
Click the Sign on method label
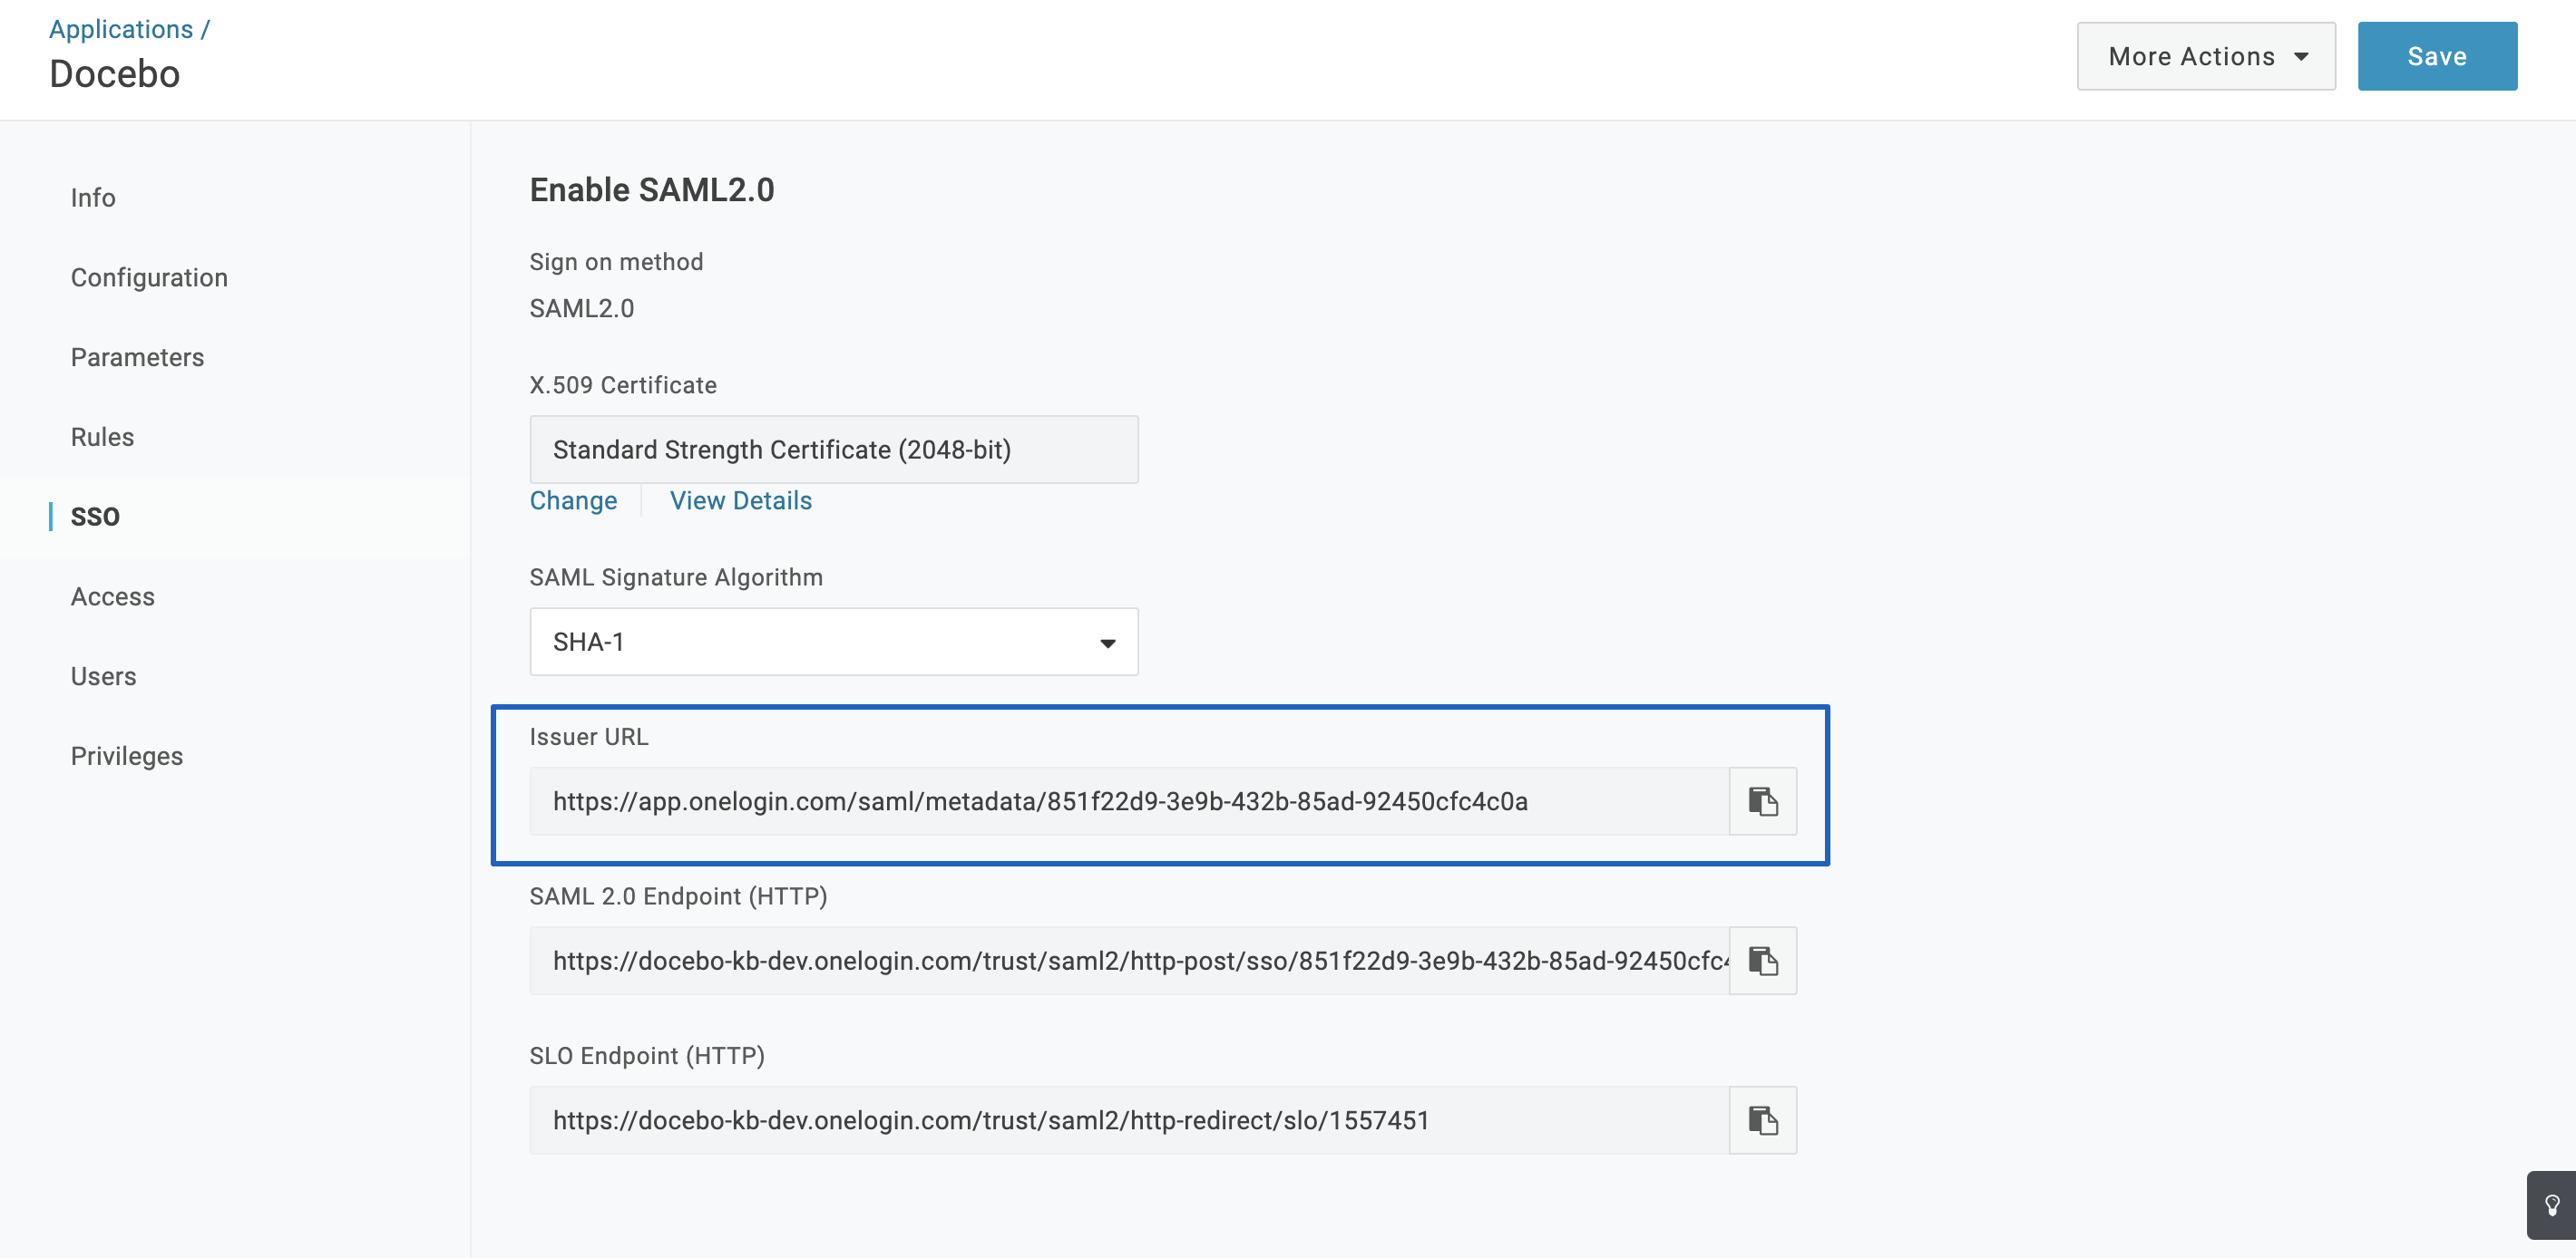(616, 262)
